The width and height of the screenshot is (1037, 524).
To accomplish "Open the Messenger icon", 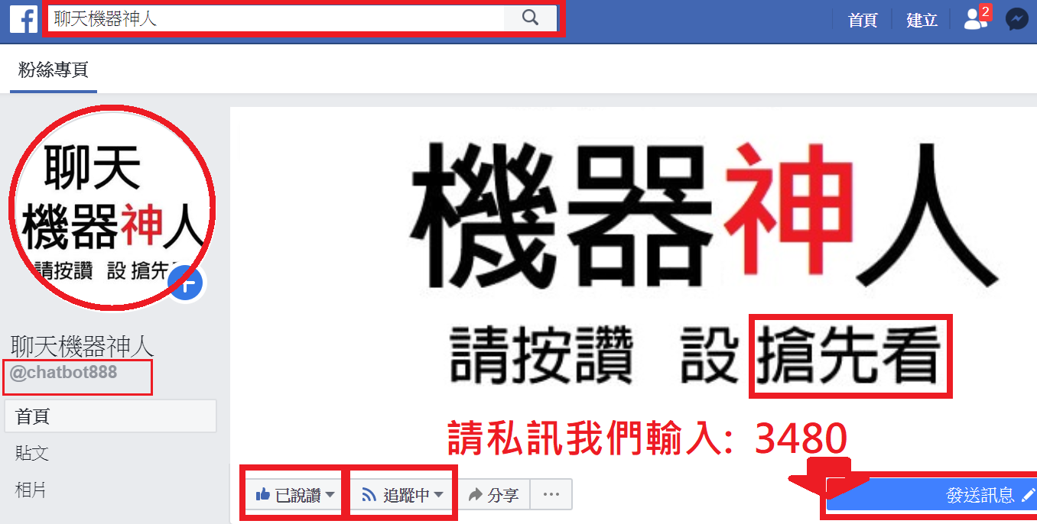I will coord(1017,19).
